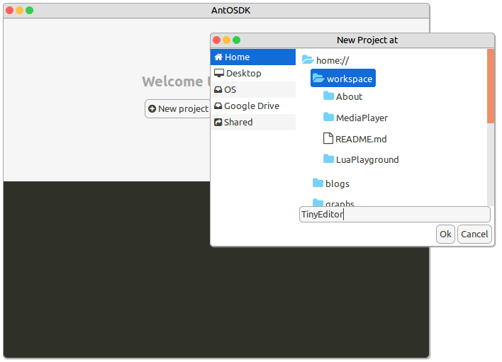Click the Google Drive icon

tap(218, 106)
